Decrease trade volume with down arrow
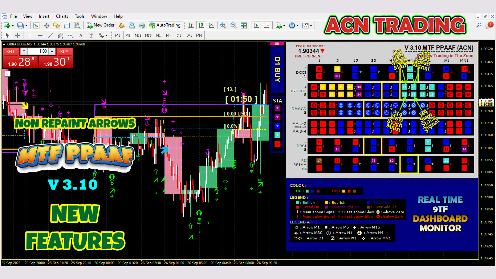Image resolution: width=496 pixels, height=279 pixels. point(24,51)
